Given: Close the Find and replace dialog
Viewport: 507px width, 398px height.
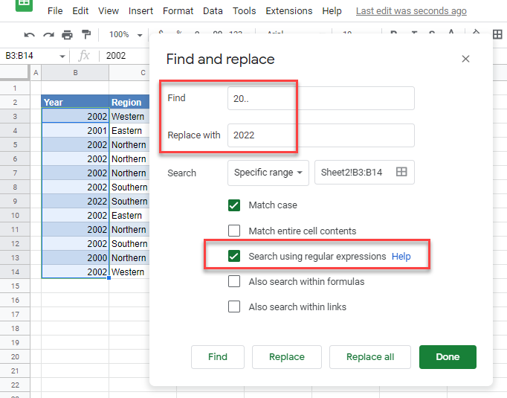Looking at the screenshot, I should click(x=465, y=59).
